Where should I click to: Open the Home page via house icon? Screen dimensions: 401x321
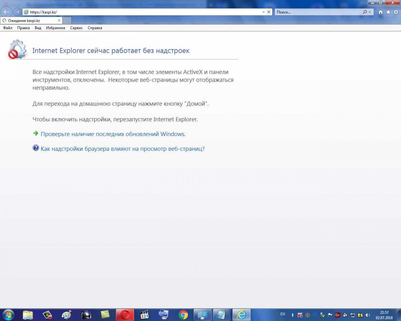click(380, 12)
